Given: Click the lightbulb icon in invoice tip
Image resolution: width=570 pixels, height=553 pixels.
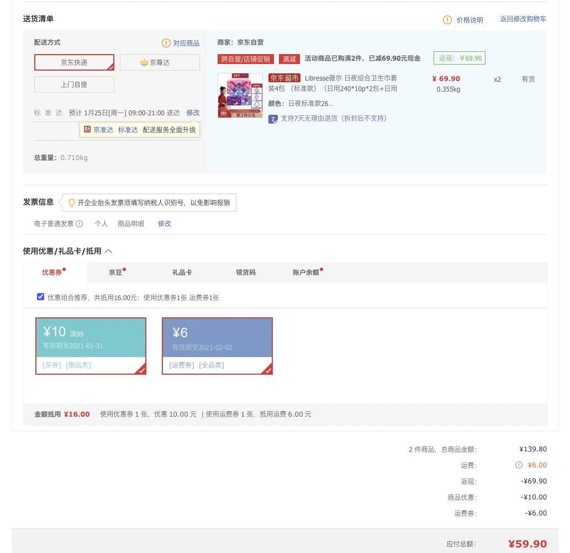Looking at the screenshot, I should pyautogui.click(x=72, y=203).
